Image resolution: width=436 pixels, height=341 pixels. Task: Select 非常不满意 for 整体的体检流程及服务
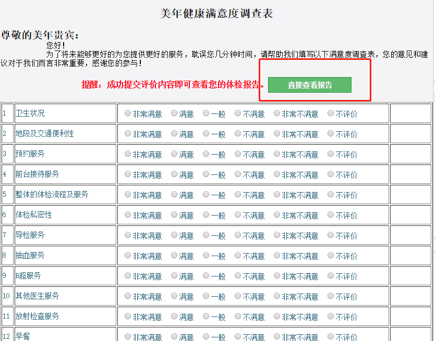point(276,194)
